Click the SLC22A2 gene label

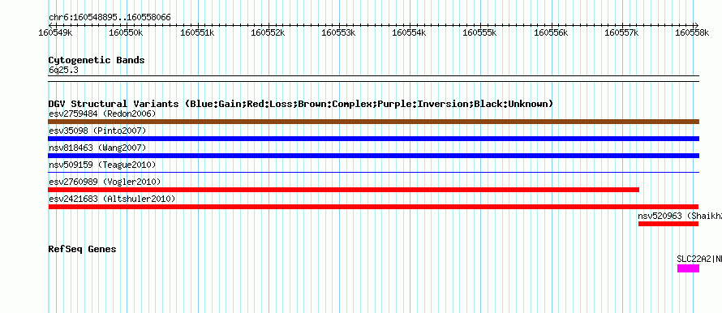(x=699, y=259)
